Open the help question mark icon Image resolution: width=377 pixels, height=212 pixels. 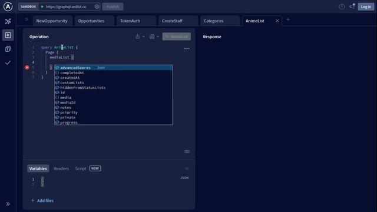point(342,6)
